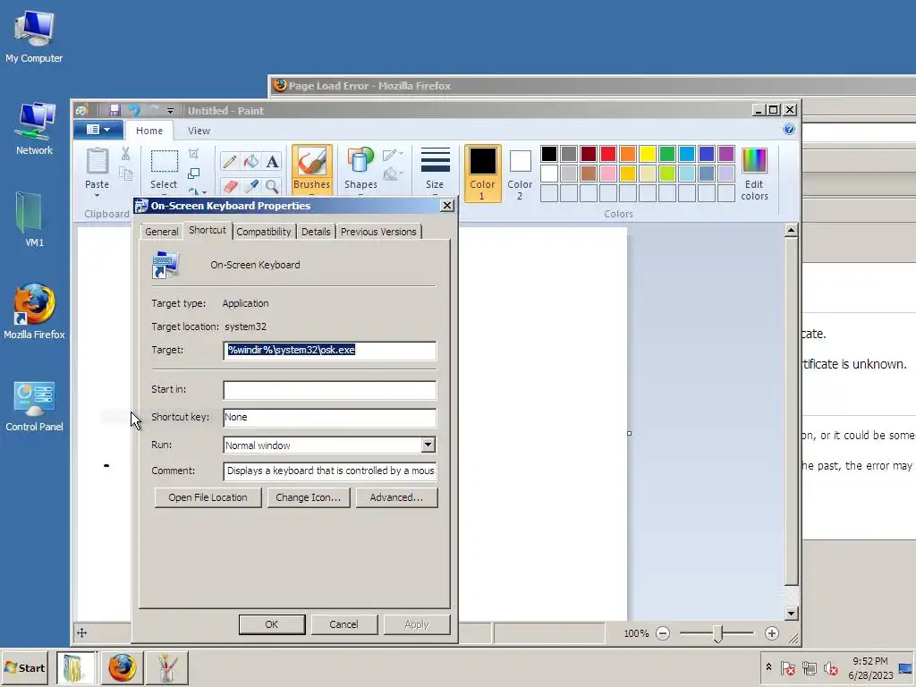Open Mozilla Firefox desktop shortcut

pyautogui.click(x=34, y=312)
